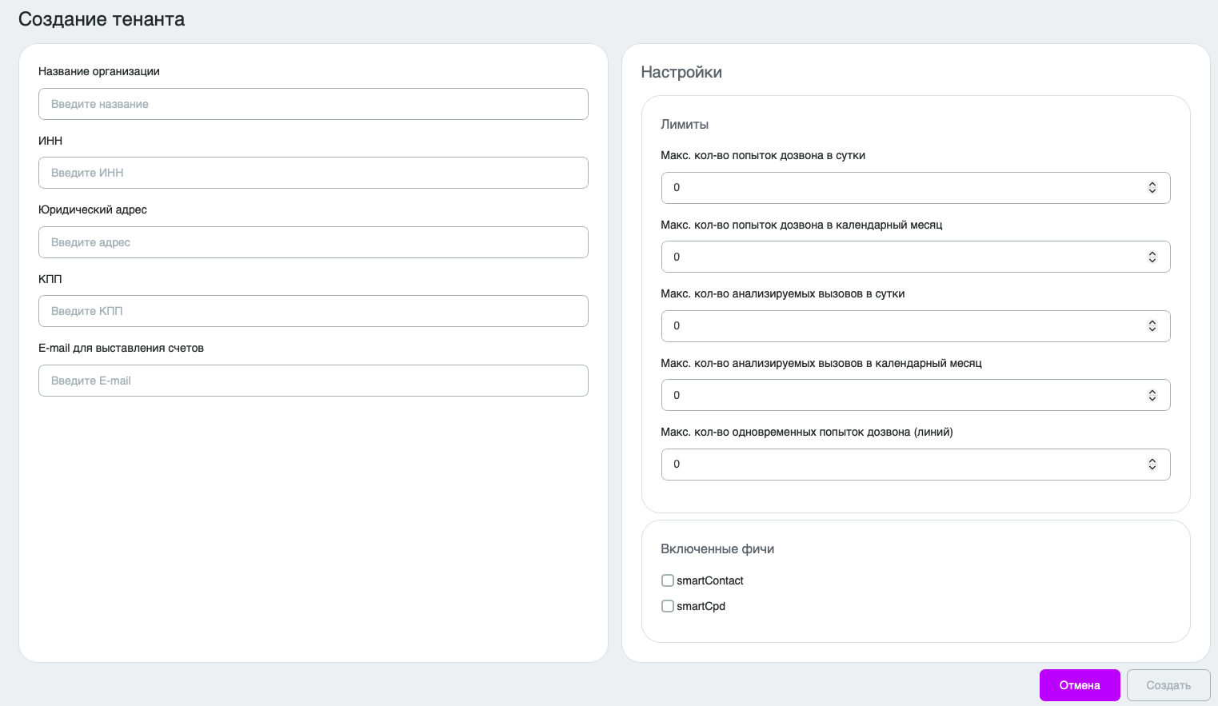The width and height of the screenshot is (1218, 706).
Task: Focus the simultaneous call attempts number field
Action: point(916,465)
